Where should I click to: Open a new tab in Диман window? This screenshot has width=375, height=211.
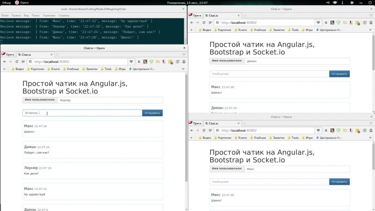244,15
